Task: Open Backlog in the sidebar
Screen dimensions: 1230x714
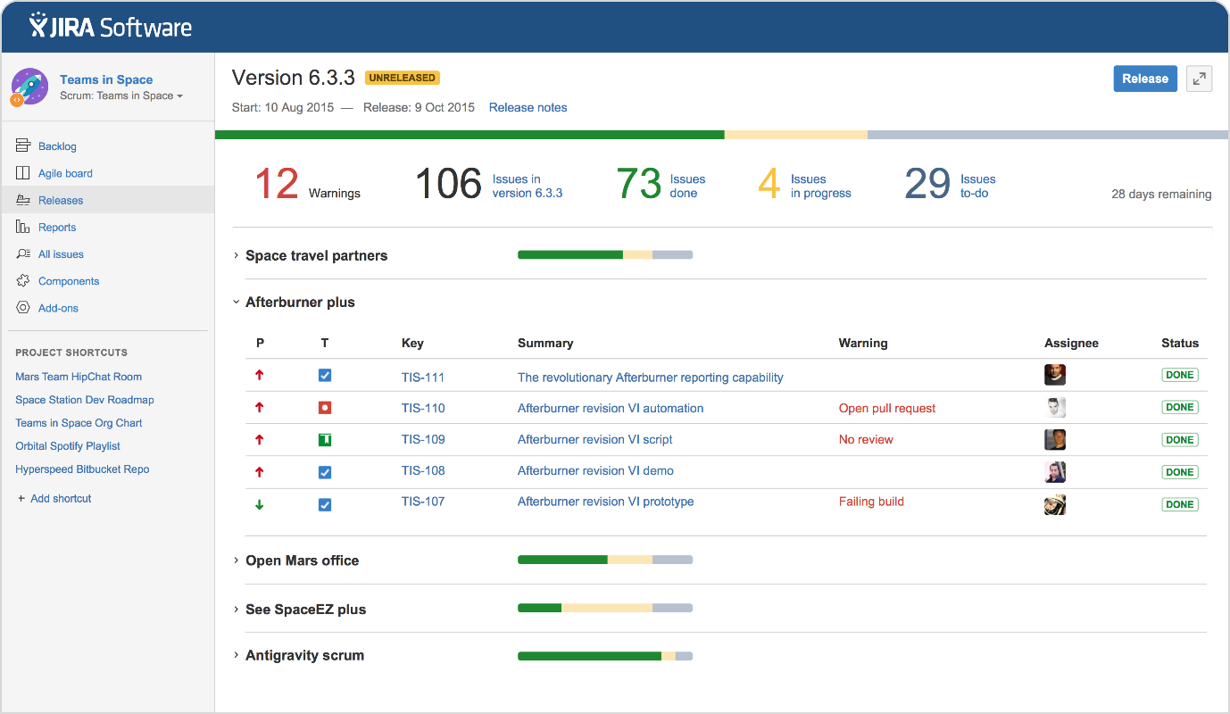Action: click(x=57, y=146)
